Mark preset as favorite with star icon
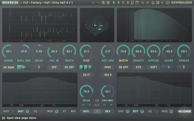This screenshot has width=194, height=121. click(21, 3)
